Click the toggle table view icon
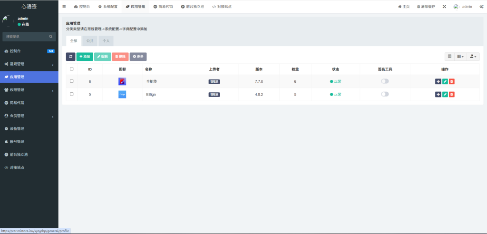This screenshot has width=487, height=234. point(449,57)
